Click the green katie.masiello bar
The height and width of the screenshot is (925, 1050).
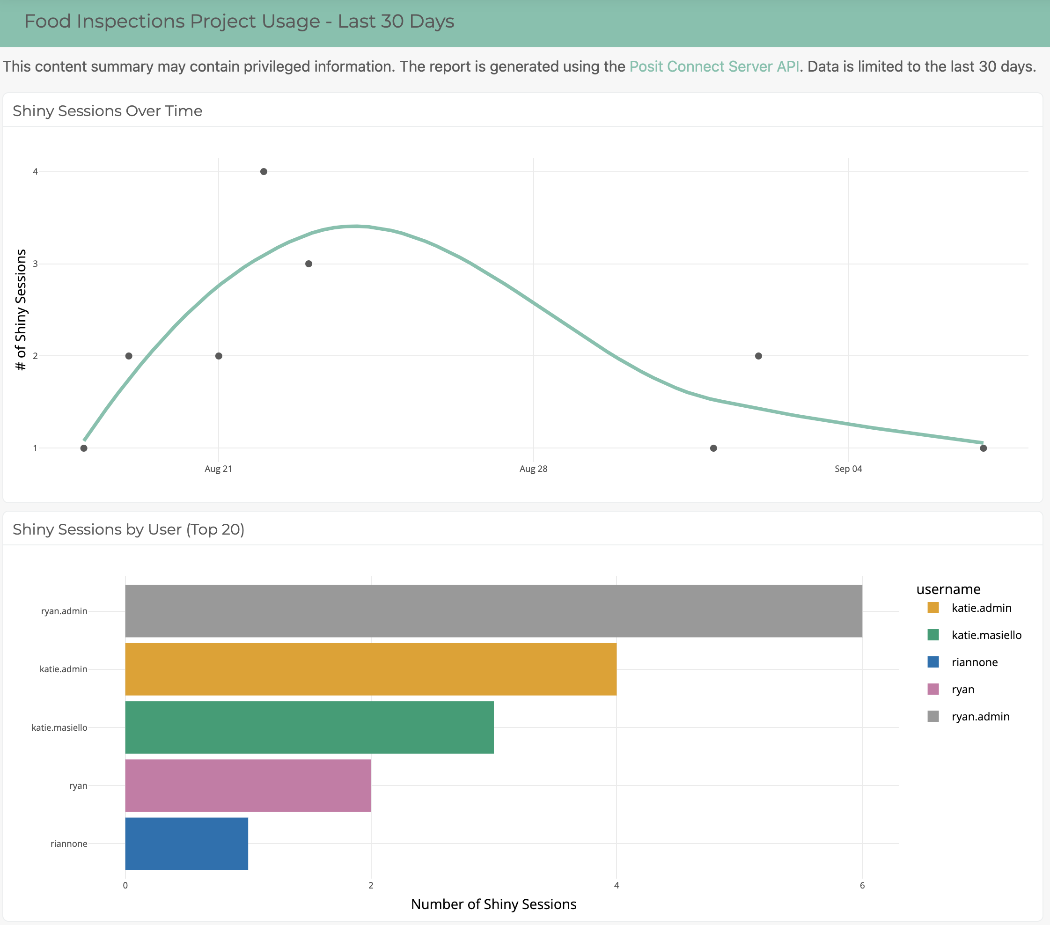309,727
